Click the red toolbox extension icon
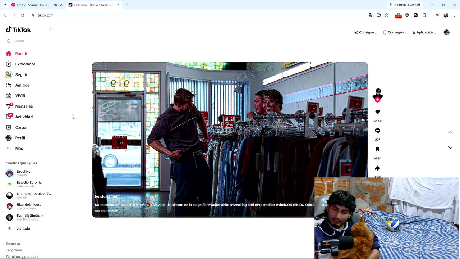 [x=398, y=15]
